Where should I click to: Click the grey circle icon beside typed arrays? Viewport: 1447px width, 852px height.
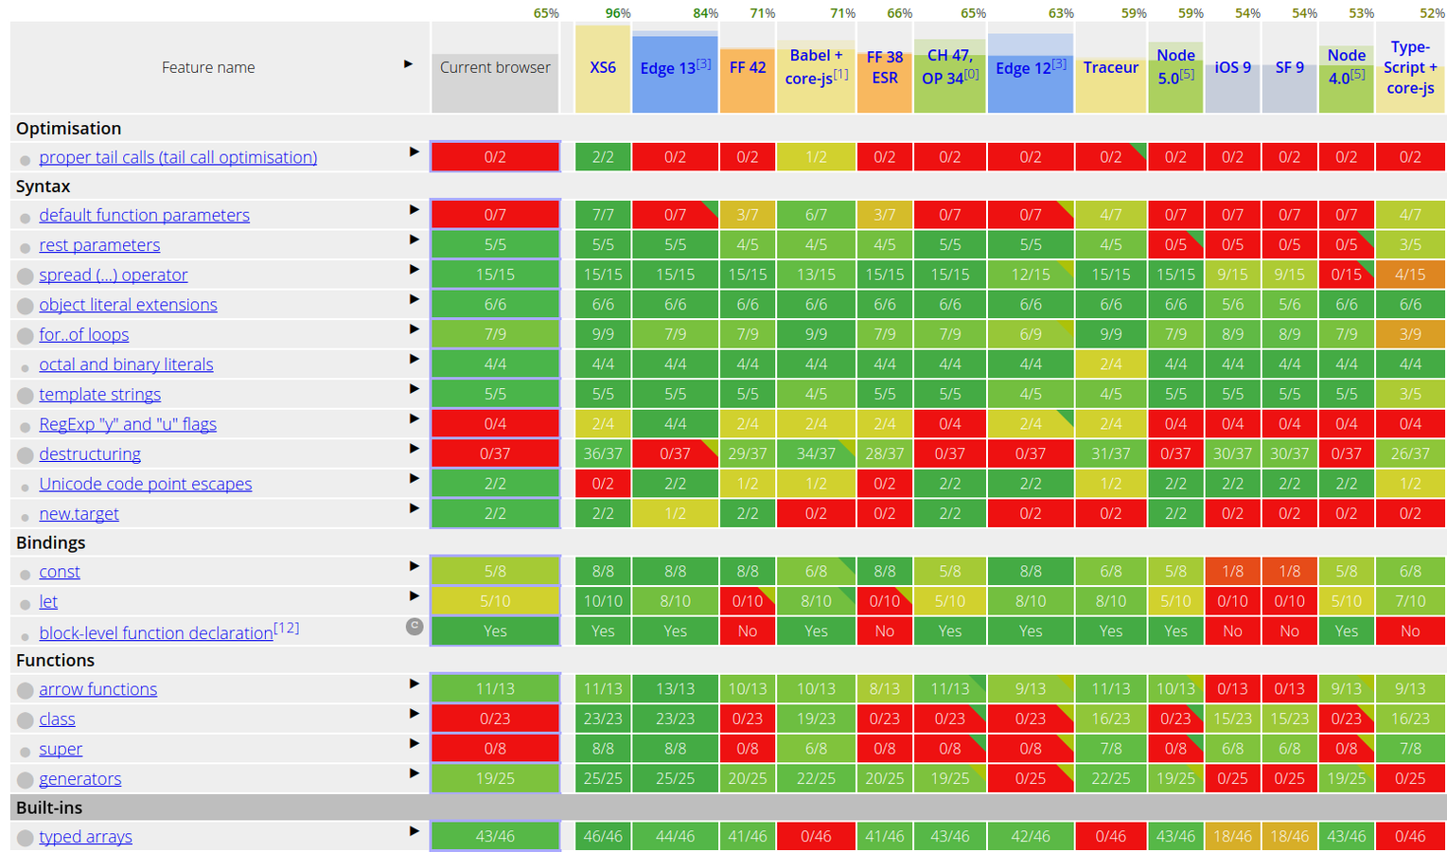[26, 838]
